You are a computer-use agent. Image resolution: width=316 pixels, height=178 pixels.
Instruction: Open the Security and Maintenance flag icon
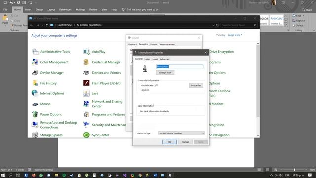86,125
